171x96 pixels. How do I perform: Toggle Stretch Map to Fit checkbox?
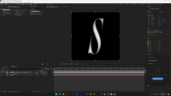(16, 14)
